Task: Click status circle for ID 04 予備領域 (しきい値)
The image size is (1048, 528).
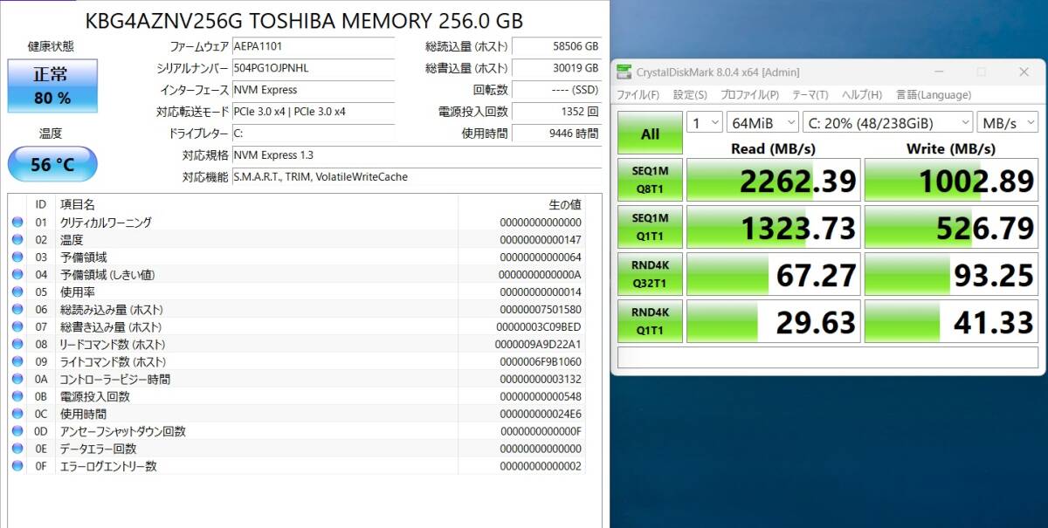Action: coord(17,275)
